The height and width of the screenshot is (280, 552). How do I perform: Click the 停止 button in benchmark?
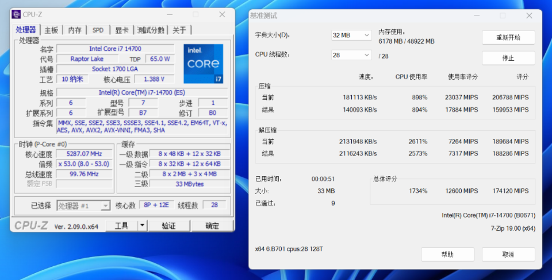pos(508,58)
